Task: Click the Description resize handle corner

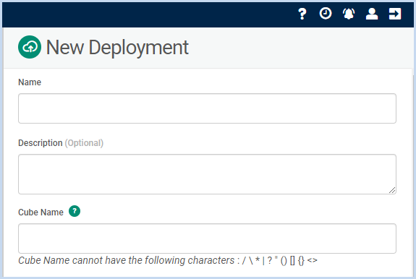Action: tap(392, 190)
